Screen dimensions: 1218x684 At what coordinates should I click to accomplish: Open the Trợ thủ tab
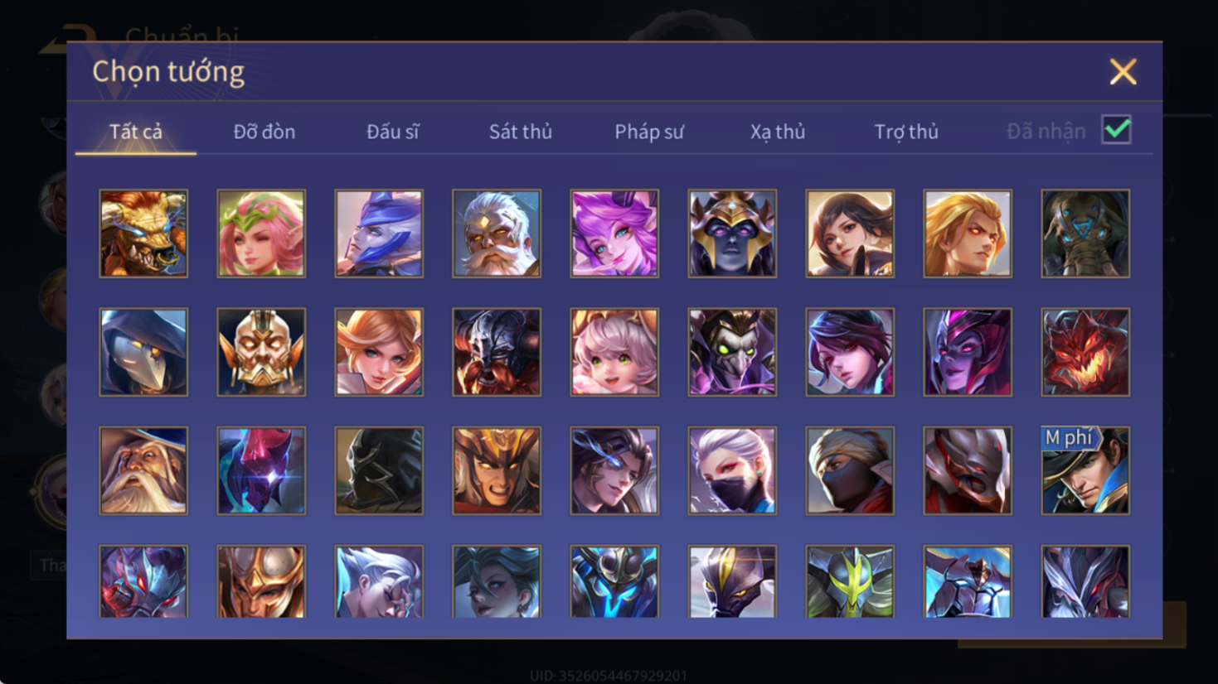(906, 132)
